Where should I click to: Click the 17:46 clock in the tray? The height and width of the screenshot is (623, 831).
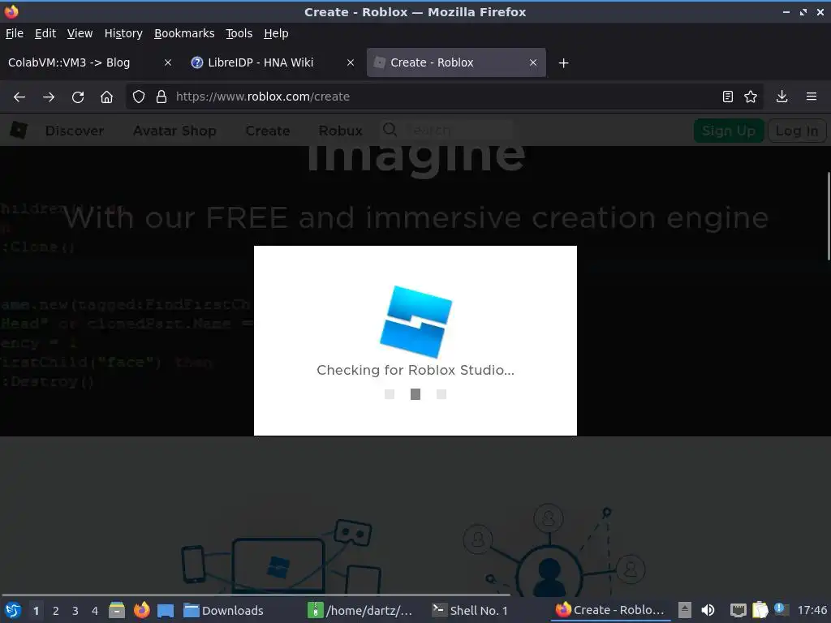[812, 611]
